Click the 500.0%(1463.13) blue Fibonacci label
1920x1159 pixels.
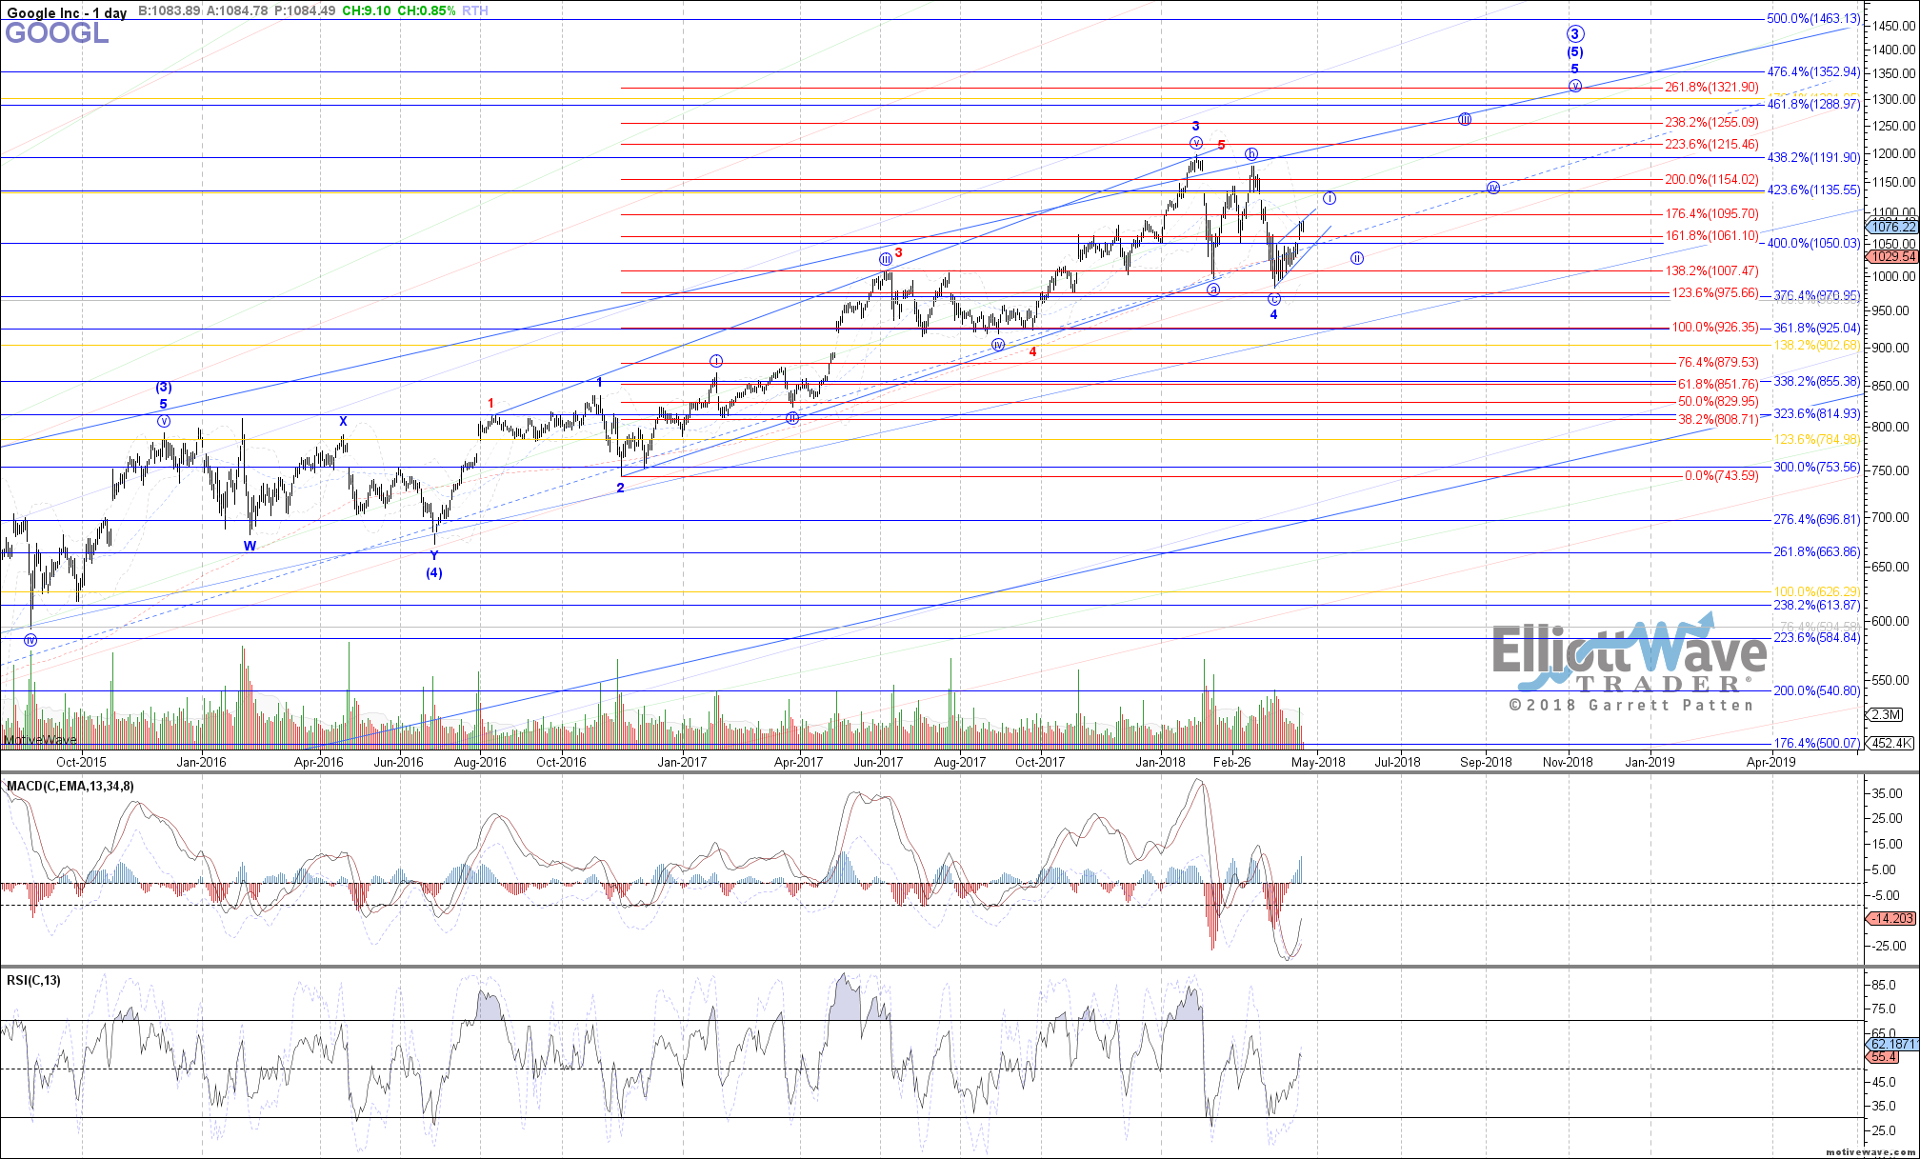coord(1813,18)
